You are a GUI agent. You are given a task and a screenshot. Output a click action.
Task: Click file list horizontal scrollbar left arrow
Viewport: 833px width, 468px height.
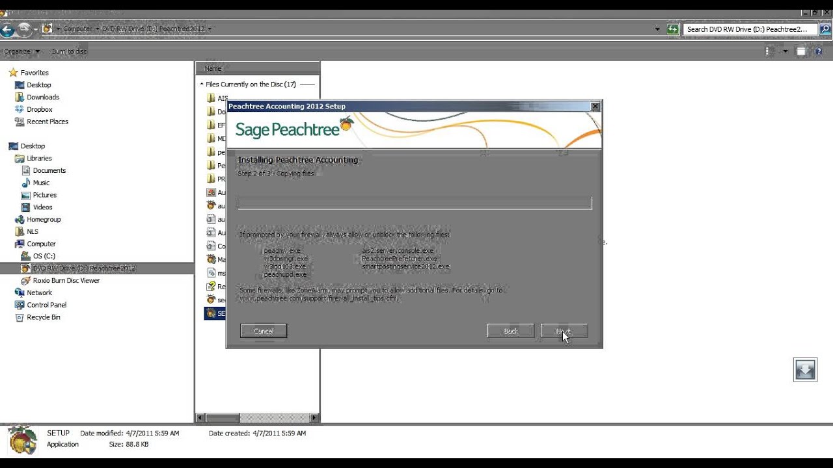[x=200, y=418]
